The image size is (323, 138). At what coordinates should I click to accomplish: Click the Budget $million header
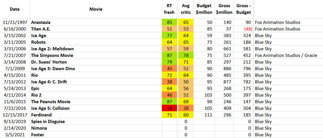pos(204,9)
